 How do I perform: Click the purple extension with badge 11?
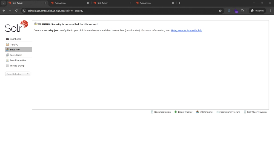coord(236,11)
